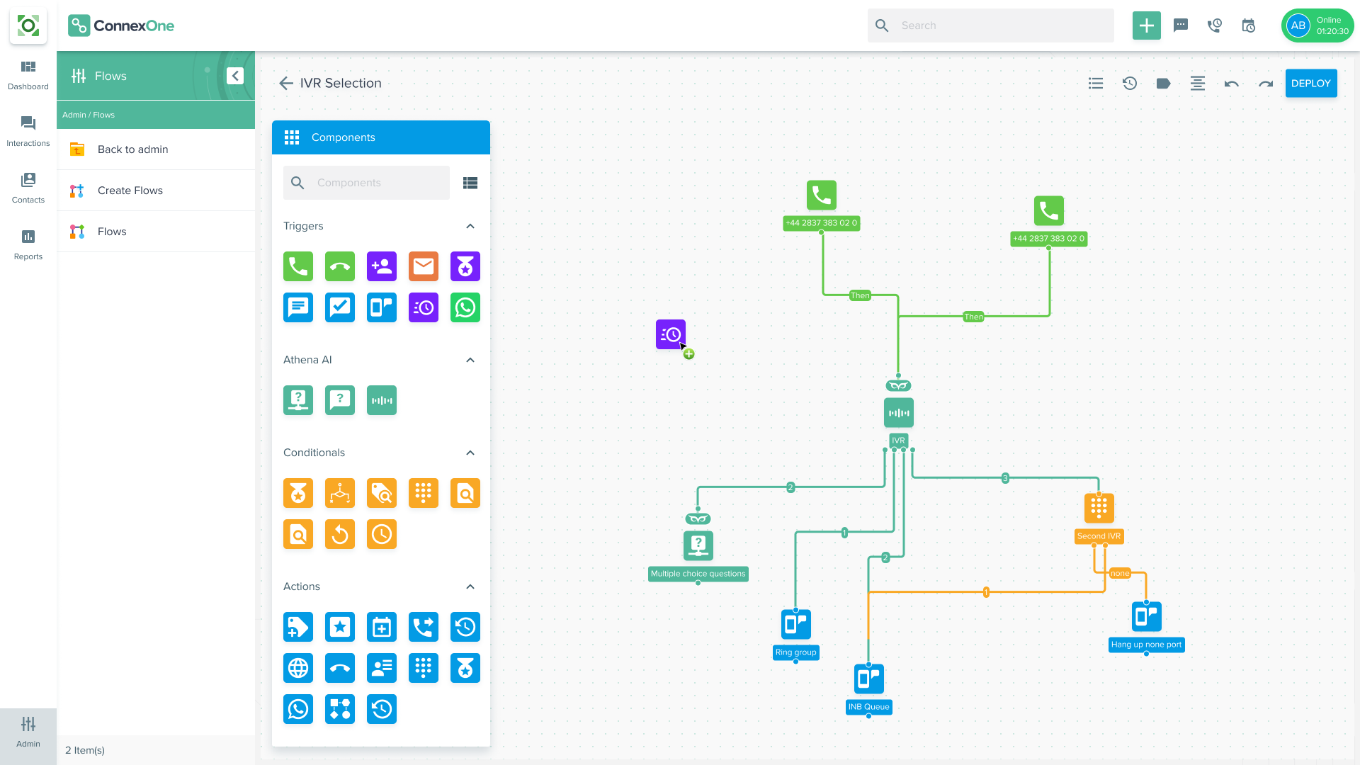Select the blue WhatsApp action component

point(298,709)
